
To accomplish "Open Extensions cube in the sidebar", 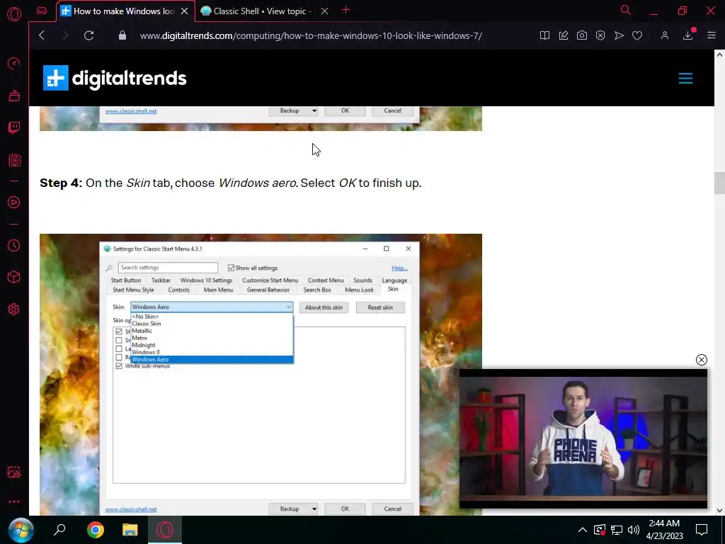I will pos(14,277).
